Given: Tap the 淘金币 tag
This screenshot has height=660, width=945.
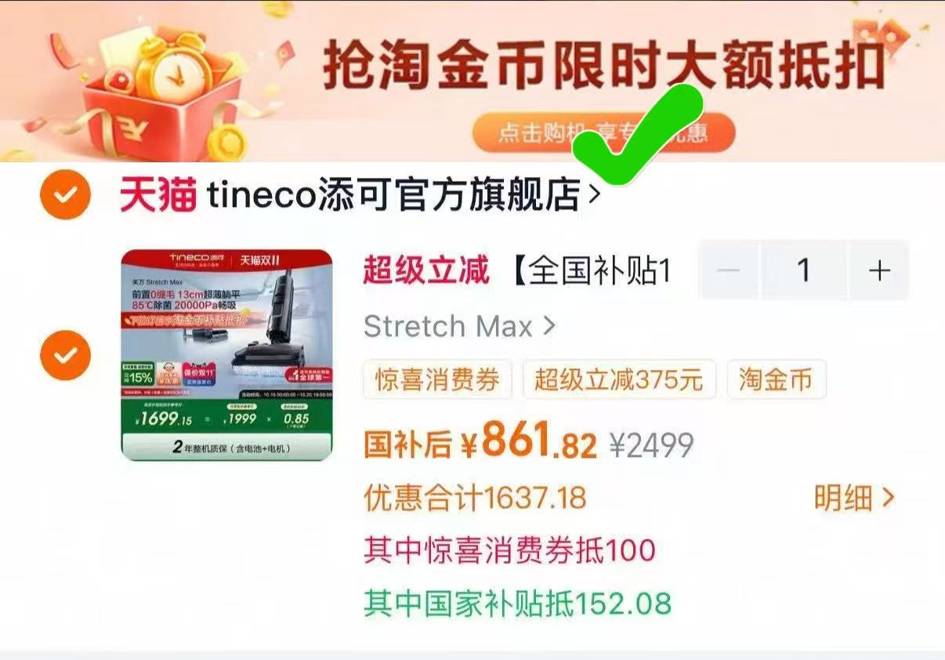Looking at the screenshot, I should point(776,380).
